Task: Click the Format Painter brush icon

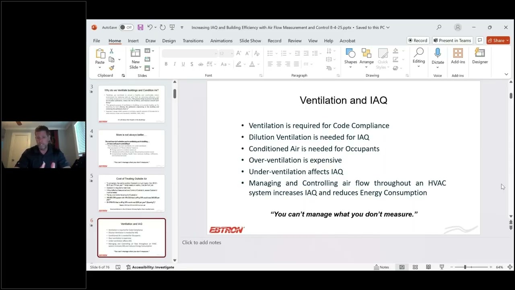Action: (111, 68)
